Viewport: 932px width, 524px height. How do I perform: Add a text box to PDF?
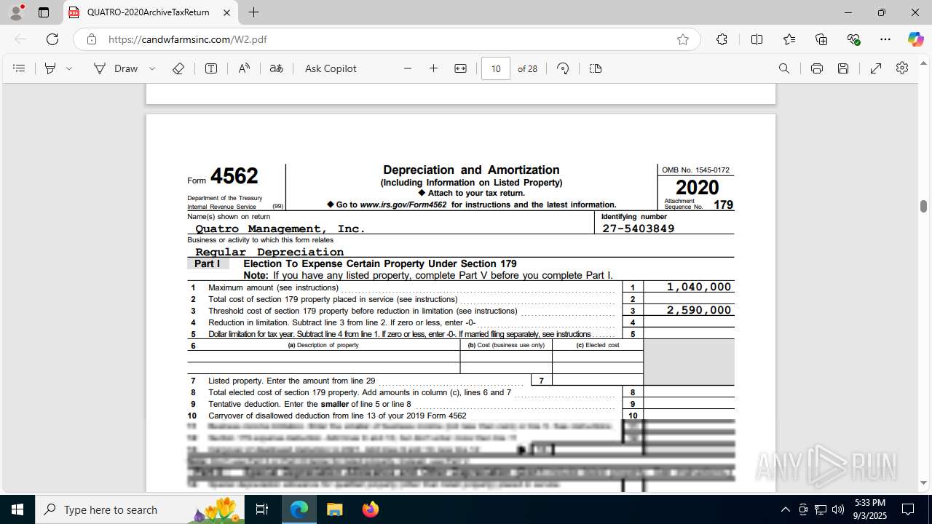(x=211, y=68)
